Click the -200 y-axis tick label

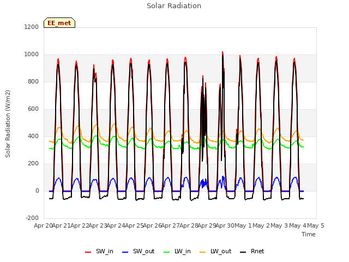(32, 218)
